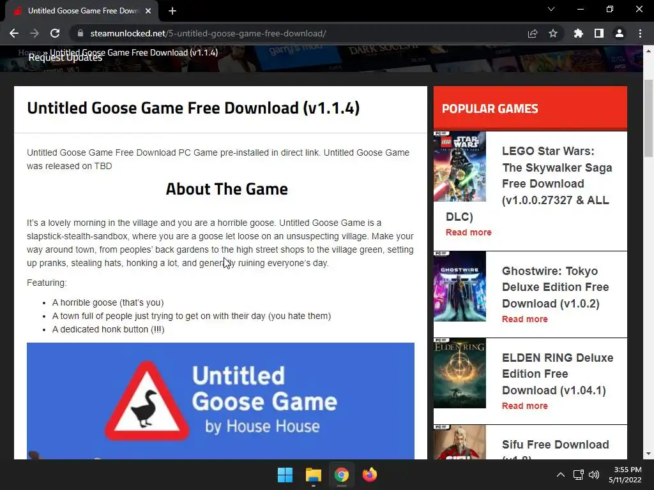Open ELDEN RING Deluxe Edition title
Viewport: 654px width, 490px height.
(x=557, y=374)
